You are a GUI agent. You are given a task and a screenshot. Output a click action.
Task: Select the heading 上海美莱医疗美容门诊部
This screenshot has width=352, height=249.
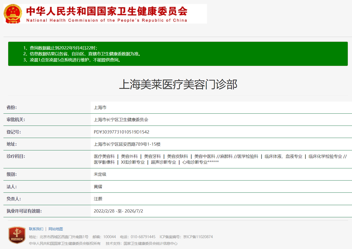pyautogui.click(x=178, y=85)
